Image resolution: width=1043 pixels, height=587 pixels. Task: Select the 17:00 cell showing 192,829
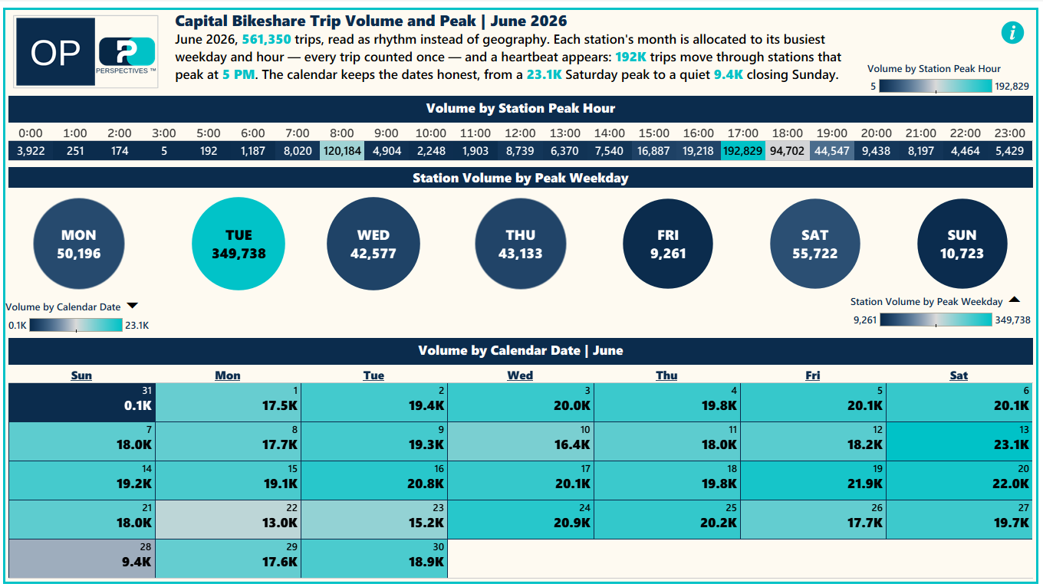tap(742, 151)
